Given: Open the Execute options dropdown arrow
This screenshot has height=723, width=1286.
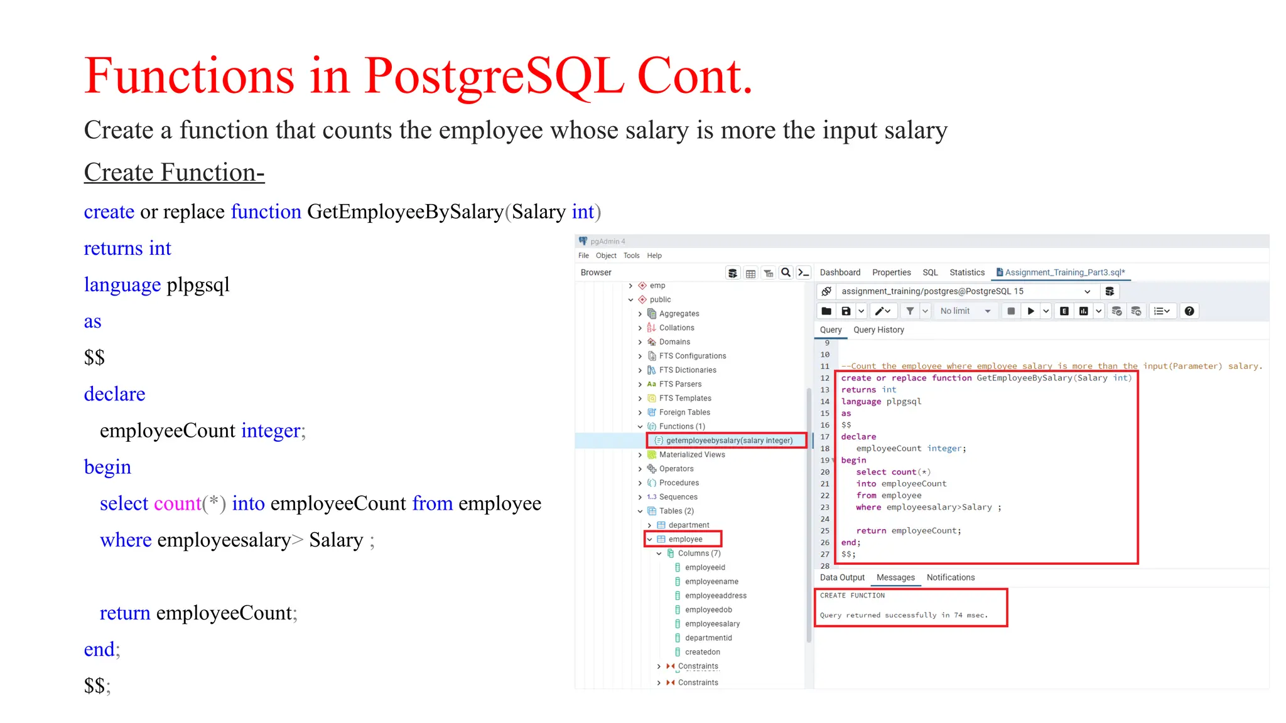Looking at the screenshot, I should (1046, 311).
